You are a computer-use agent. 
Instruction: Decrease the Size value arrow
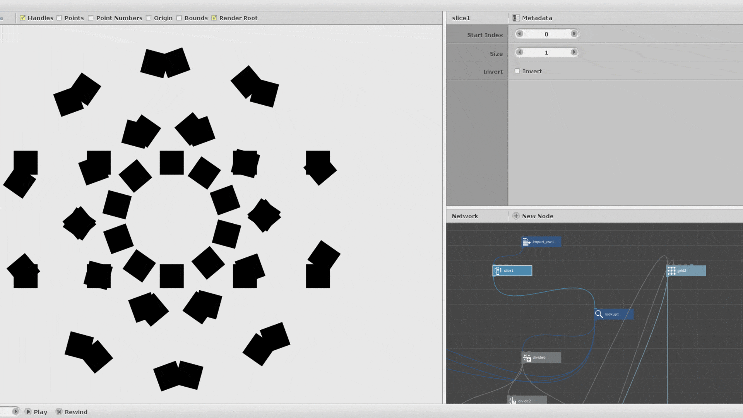coord(520,52)
